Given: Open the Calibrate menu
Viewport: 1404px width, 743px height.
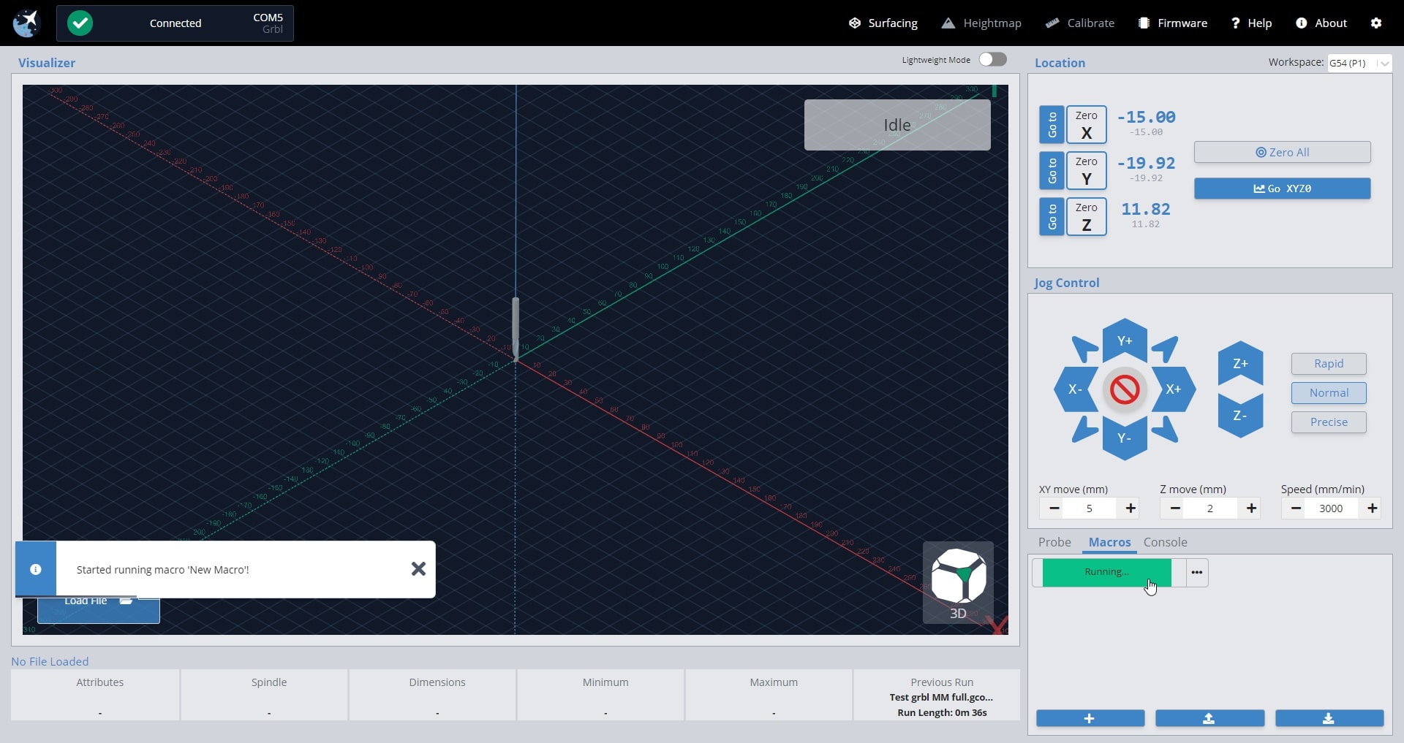Looking at the screenshot, I should click(x=1080, y=23).
